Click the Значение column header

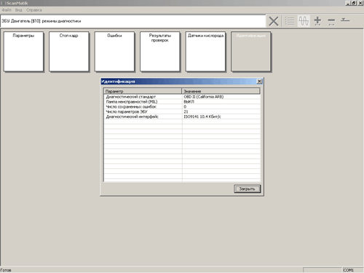pos(221,91)
